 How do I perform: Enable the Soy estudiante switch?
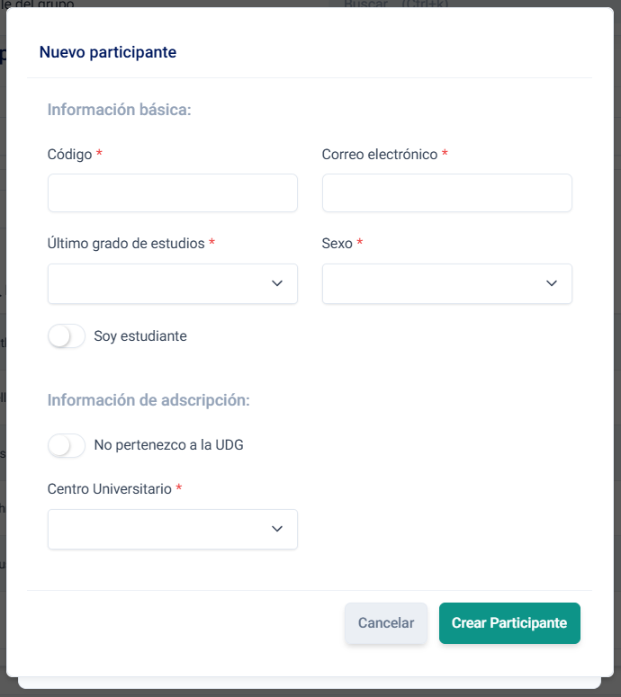pos(67,336)
